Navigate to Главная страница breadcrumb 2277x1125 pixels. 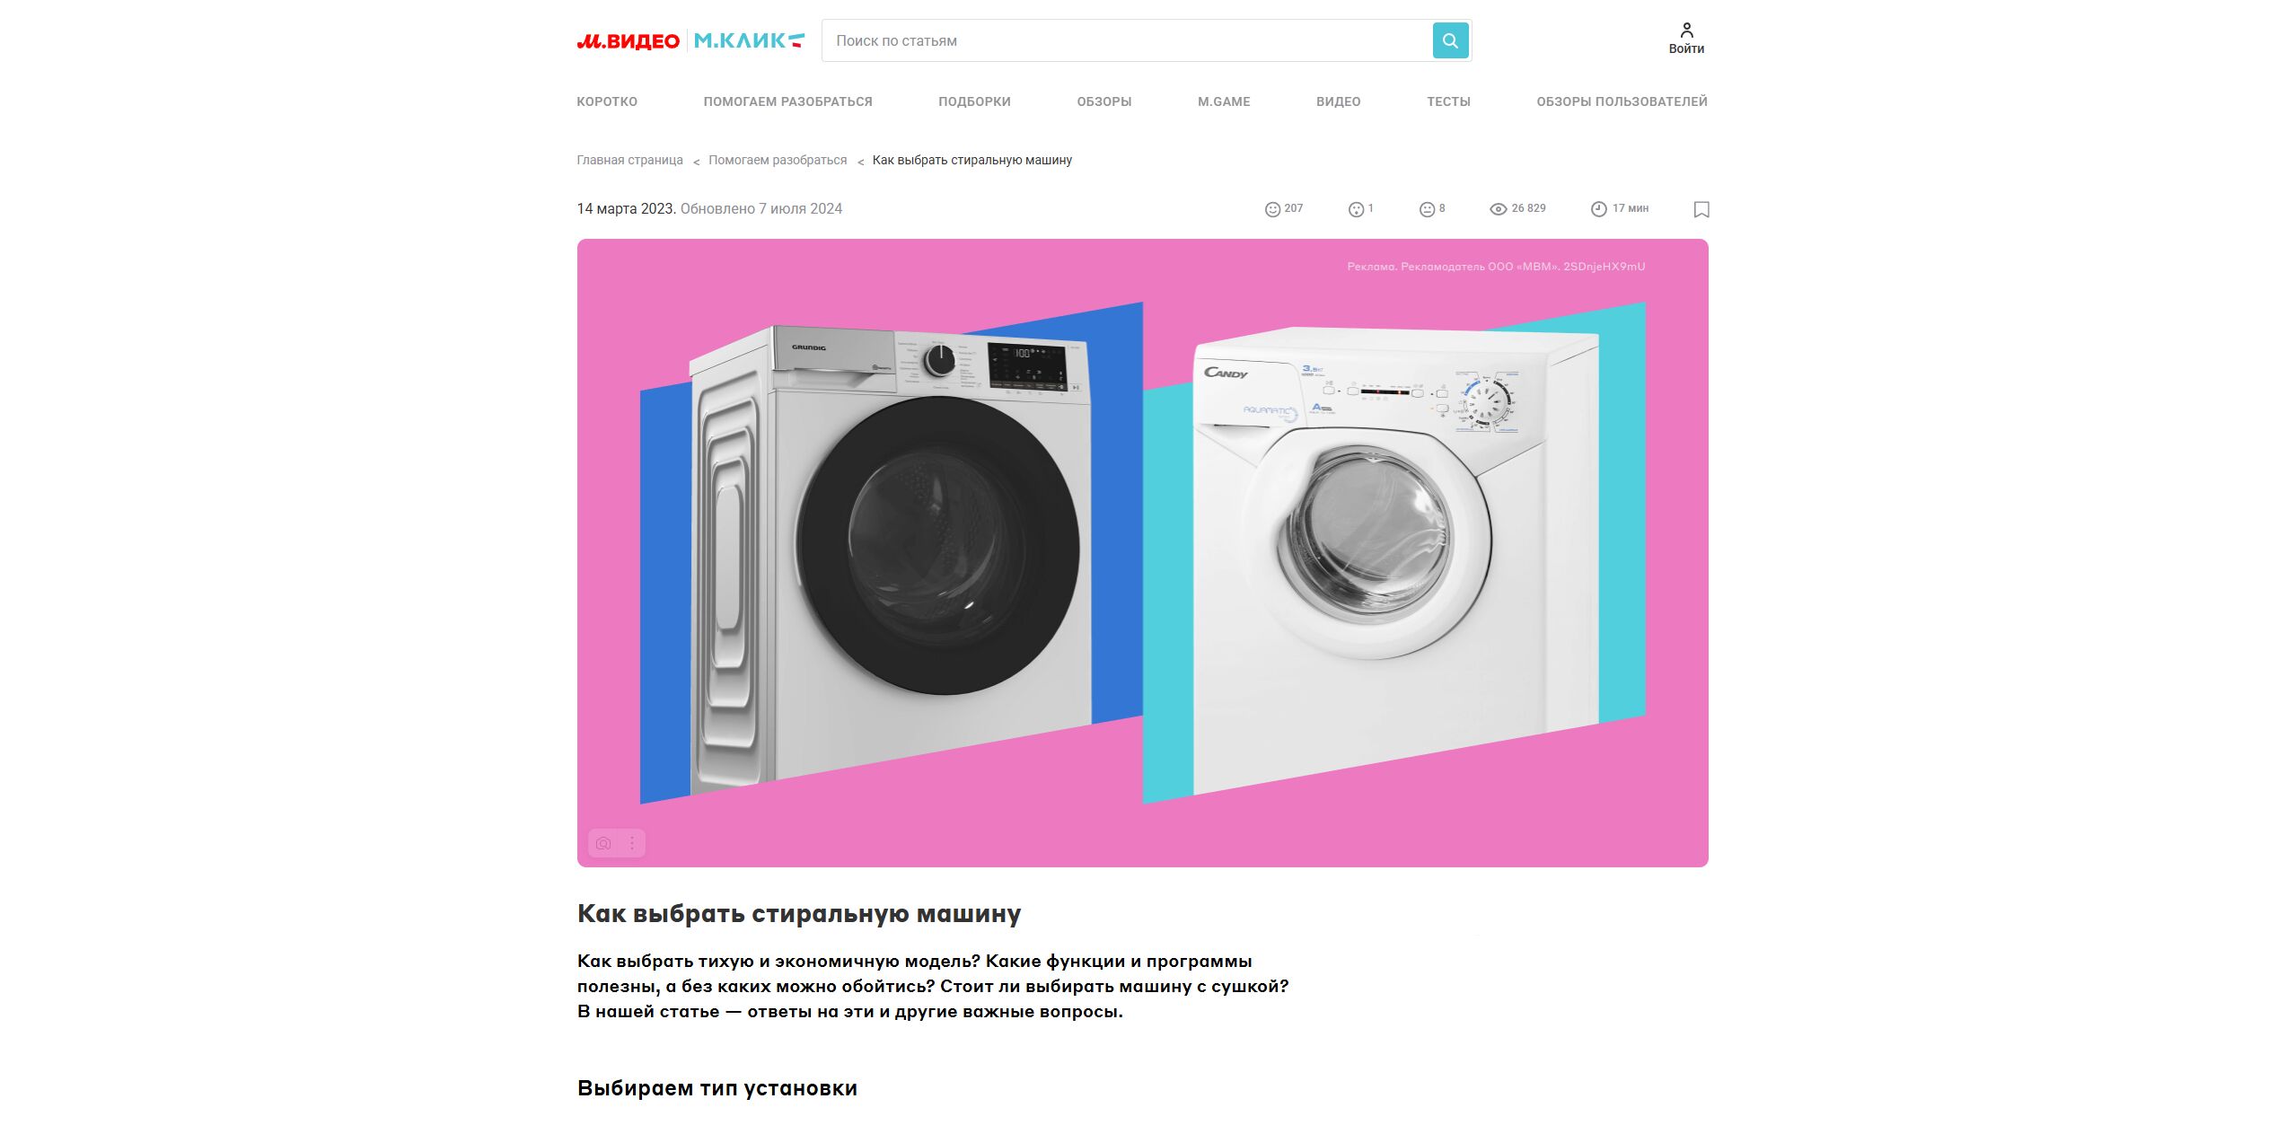(x=629, y=160)
